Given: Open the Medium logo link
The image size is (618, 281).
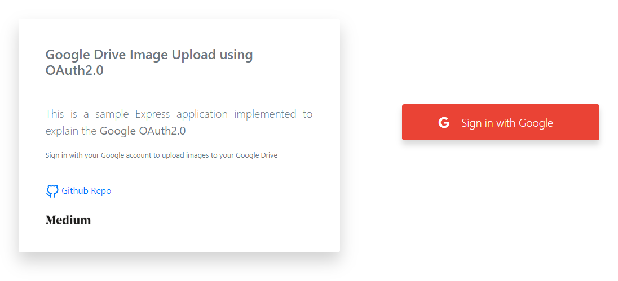Looking at the screenshot, I should point(68,220).
